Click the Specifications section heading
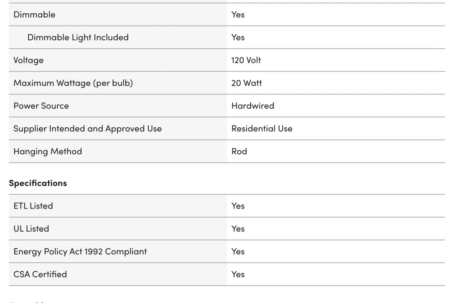The height and width of the screenshot is (303, 456). click(38, 183)
